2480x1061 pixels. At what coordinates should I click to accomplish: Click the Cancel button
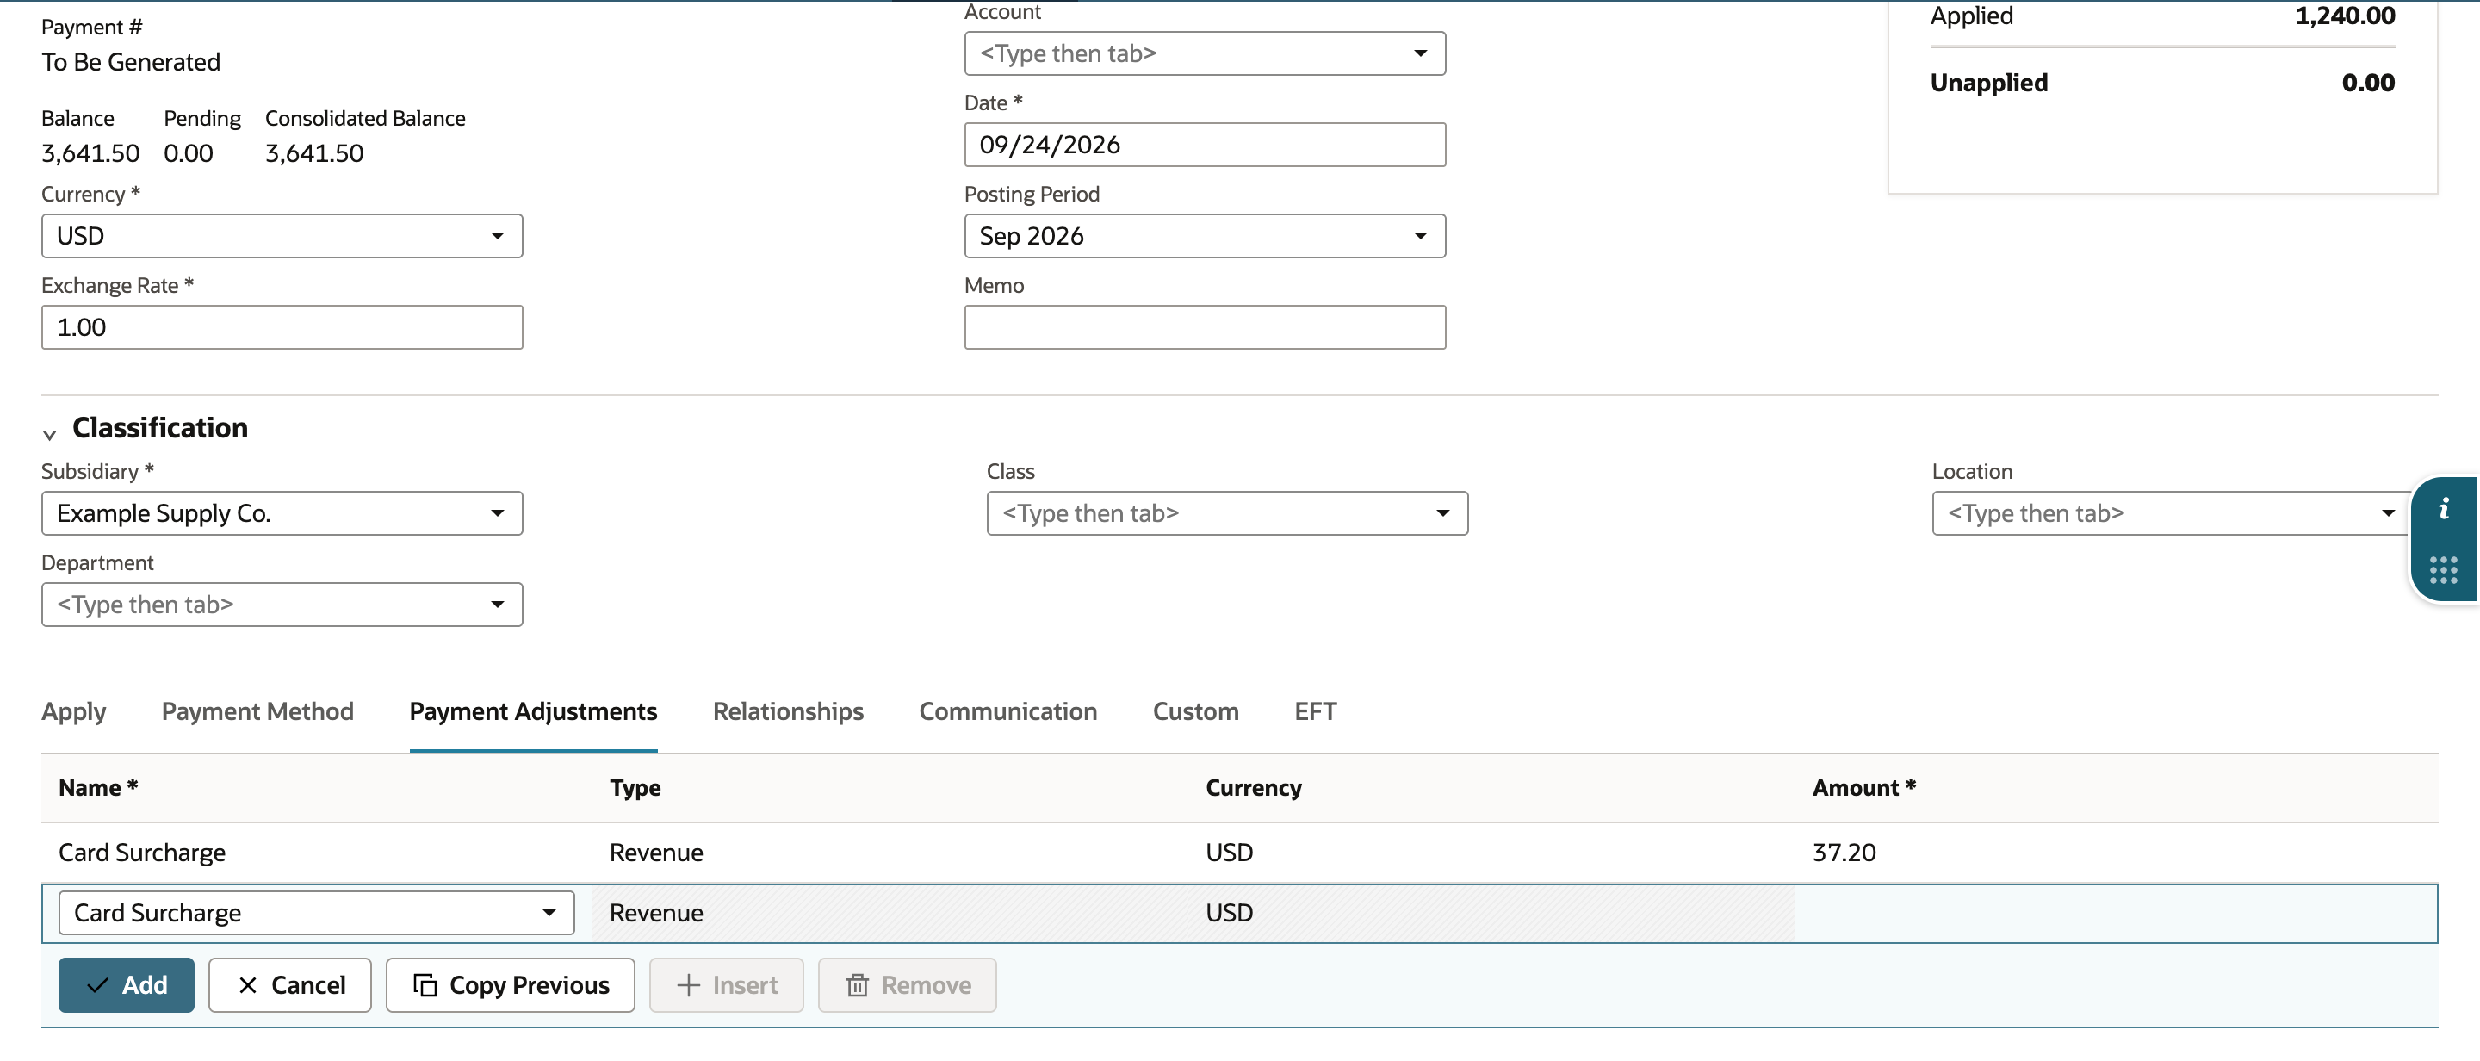coord(290,985)
